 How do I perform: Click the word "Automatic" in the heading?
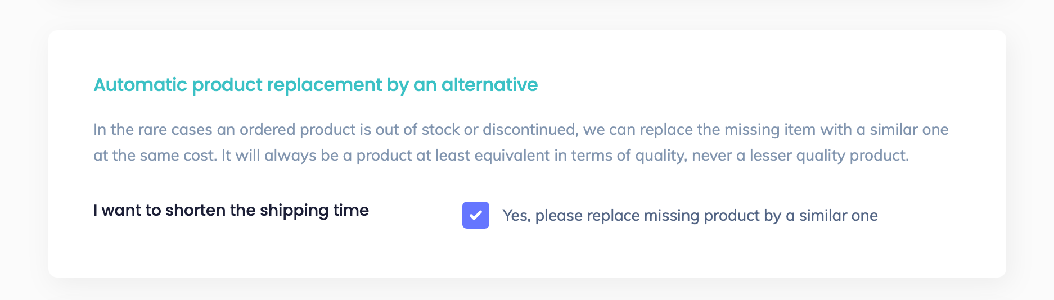click(x=140, y=85)
